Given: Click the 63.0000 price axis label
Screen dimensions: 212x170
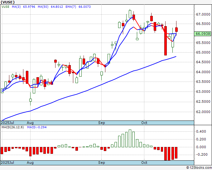Looking at the screenshot, I should tap(203, 92).
